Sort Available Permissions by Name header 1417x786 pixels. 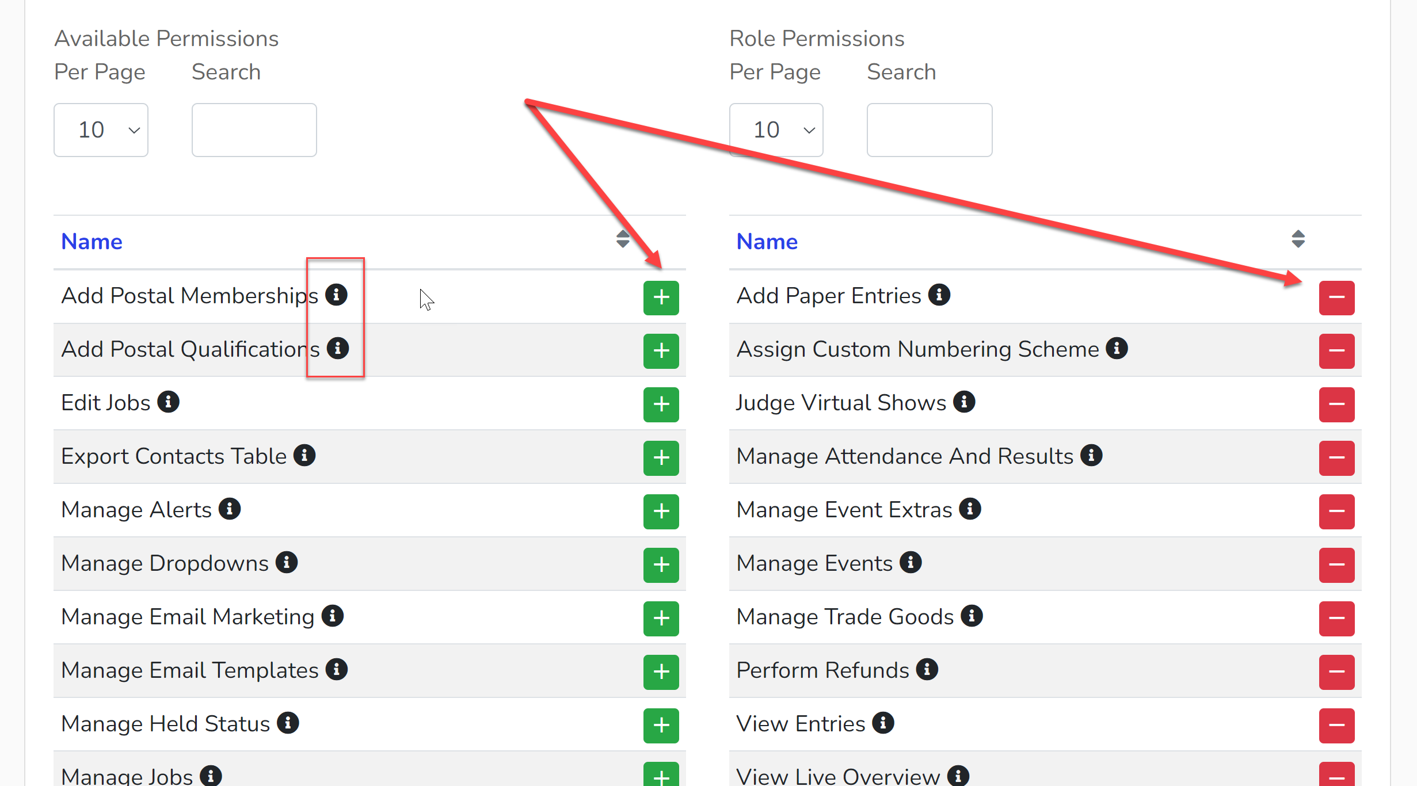pyautogui.click(x=92, y=242)
